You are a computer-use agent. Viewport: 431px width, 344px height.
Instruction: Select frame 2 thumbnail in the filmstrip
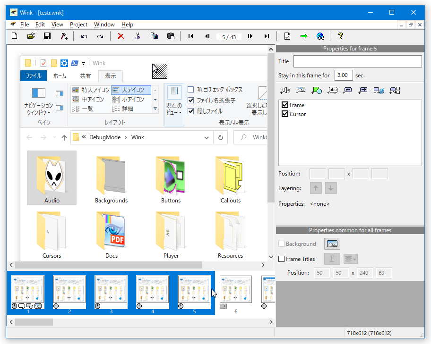pyautogui.click(x=69, y=293)
